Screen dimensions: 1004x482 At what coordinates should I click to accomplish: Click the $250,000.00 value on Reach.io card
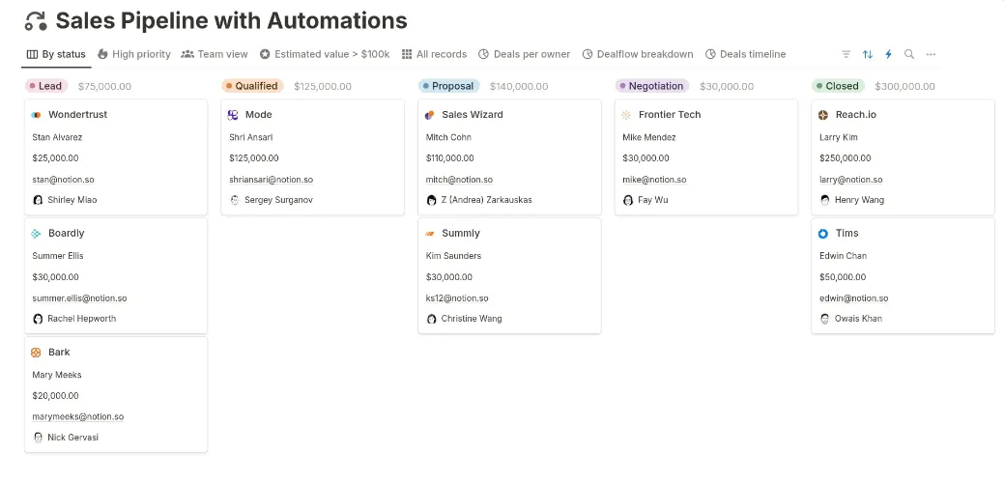(844, 158)
